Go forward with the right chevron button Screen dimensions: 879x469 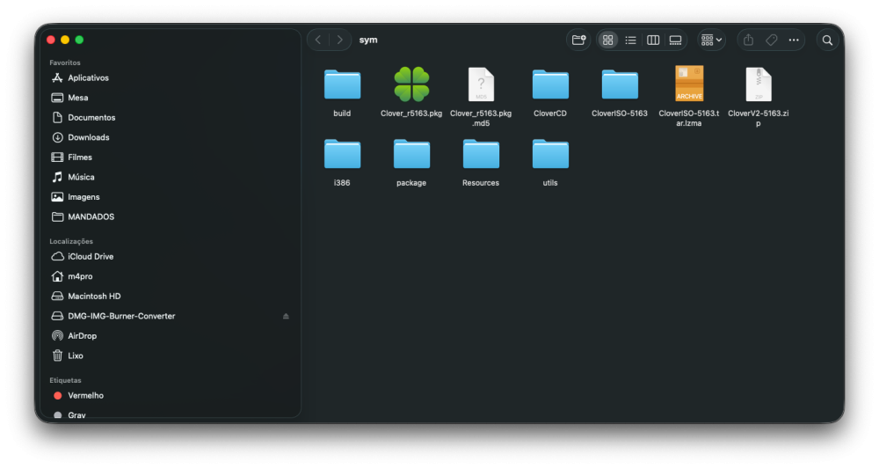click(x=339, y=40)
